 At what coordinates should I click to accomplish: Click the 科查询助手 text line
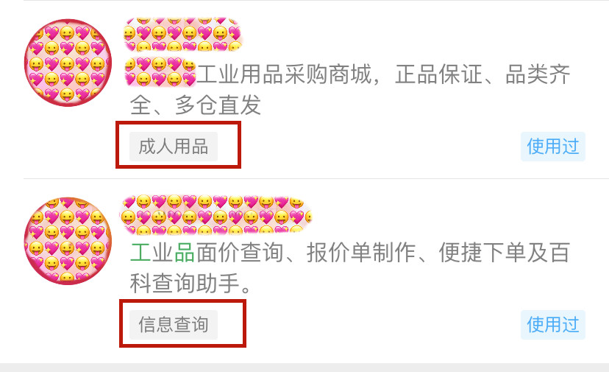pyautogui.click(x=190, y=284)
